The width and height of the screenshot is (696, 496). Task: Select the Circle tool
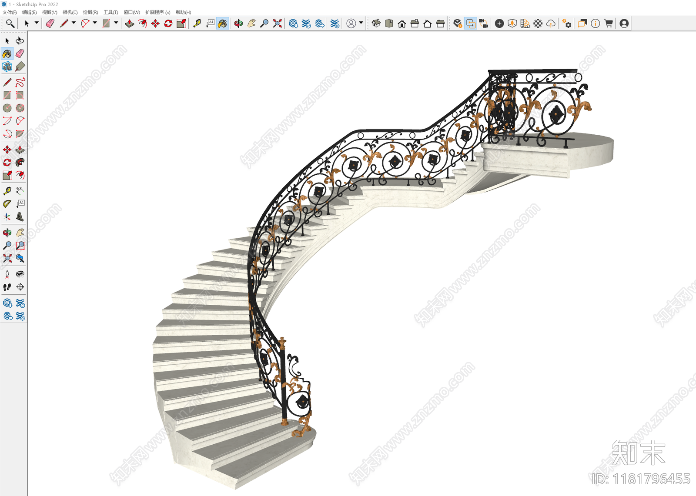click(7, 108)
